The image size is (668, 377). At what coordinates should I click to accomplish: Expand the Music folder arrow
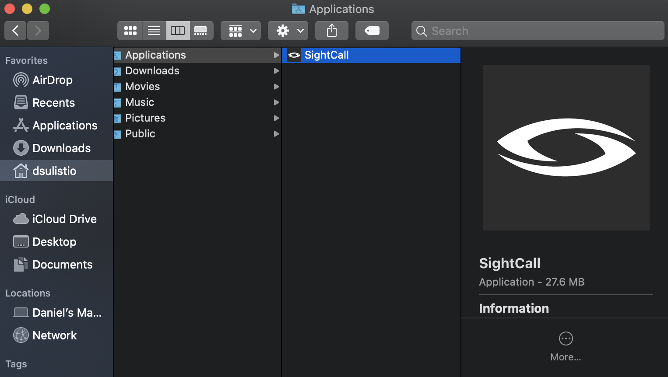276,102
